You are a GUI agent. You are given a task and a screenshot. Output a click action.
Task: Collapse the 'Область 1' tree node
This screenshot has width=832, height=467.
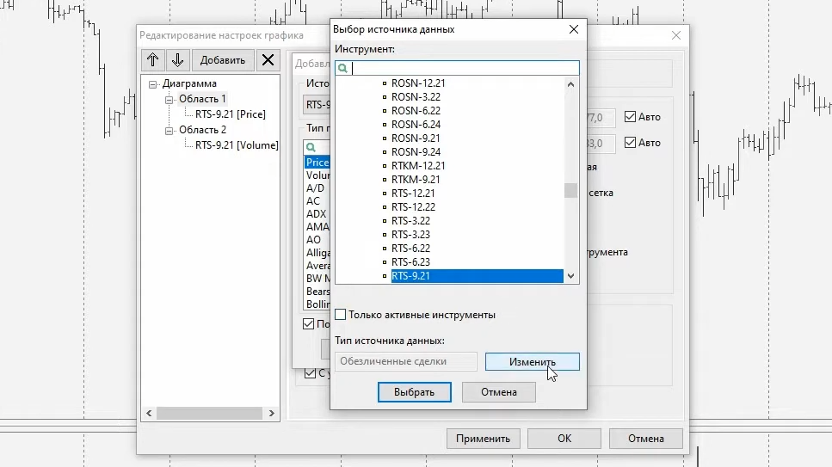pyautogui.click(x=169, y=100)
